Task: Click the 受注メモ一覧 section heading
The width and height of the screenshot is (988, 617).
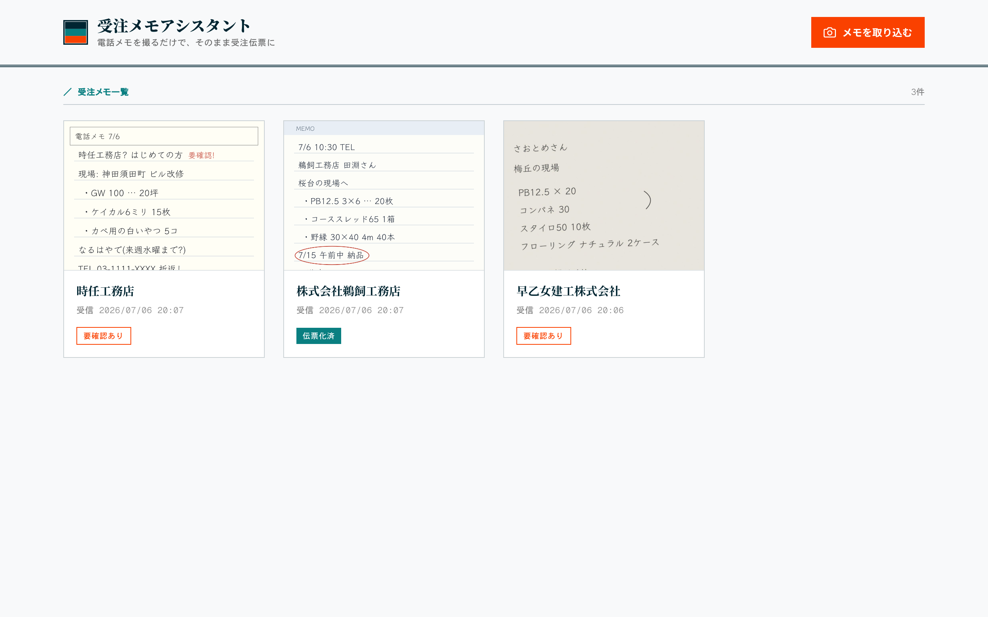Action: [x=103, y=92]
